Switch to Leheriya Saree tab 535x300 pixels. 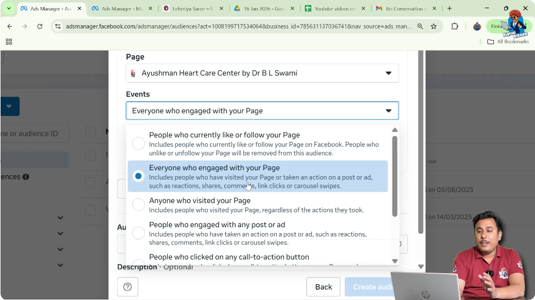coord(193,9)
